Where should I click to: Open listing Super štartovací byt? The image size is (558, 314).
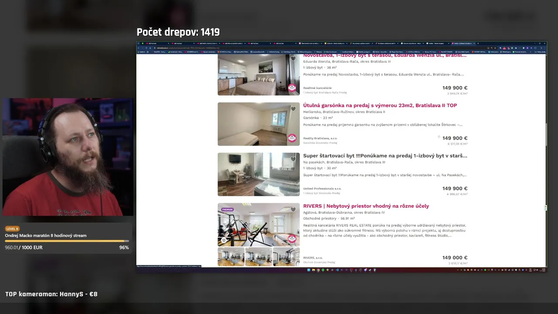pos(385,156)
